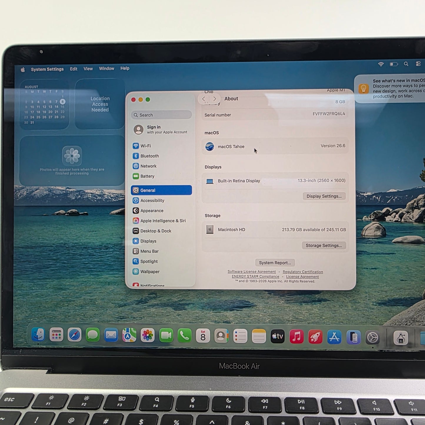
Task: Open the App Store from the Dock
Action: tap(334, 337)
